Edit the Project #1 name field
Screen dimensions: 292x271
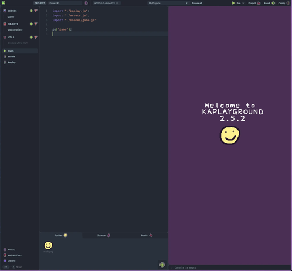point(65,3)
